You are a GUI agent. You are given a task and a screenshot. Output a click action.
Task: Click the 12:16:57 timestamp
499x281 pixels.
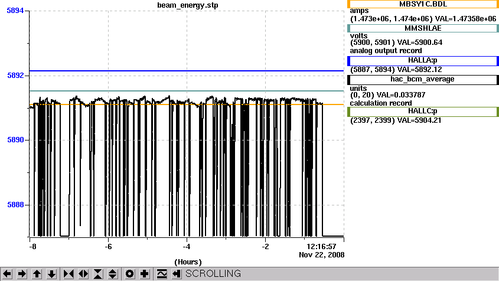coord(321,247)
